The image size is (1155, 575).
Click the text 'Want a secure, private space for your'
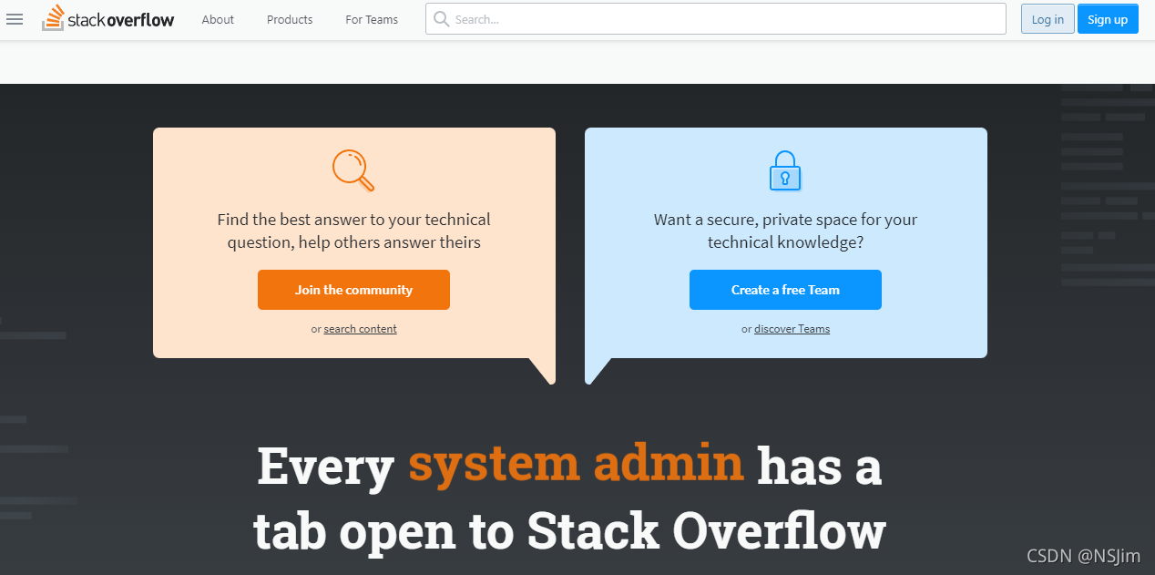pyautogui.click(x=785, y=220)
